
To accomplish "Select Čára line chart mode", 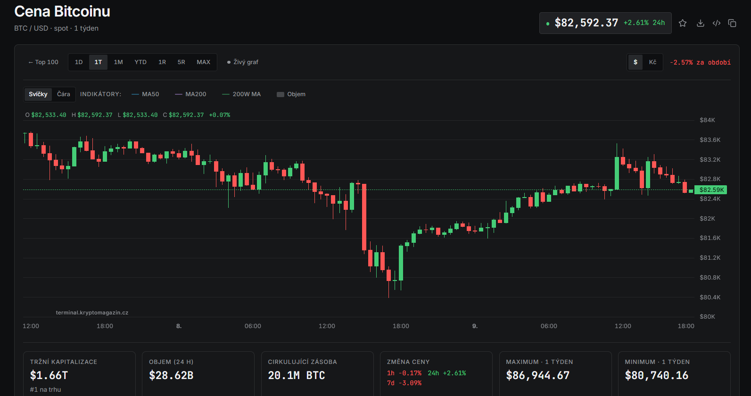I will click(x=64, y=94).
